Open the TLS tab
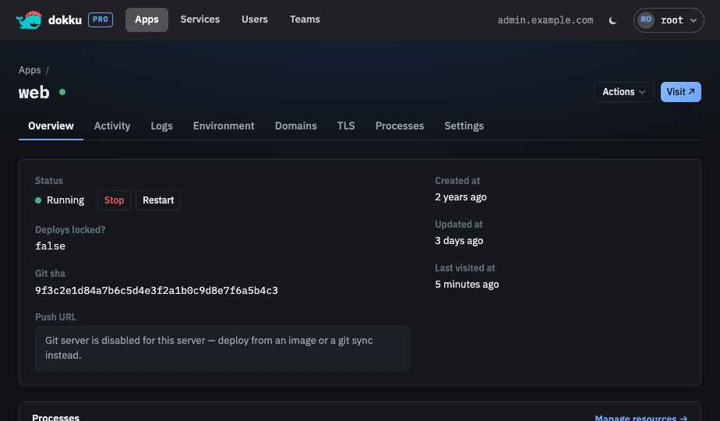 [346, 126]
